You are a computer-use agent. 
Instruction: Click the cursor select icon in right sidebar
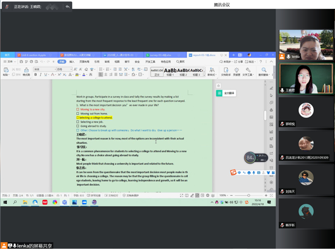pyautogui.click(x=271, y=95)
